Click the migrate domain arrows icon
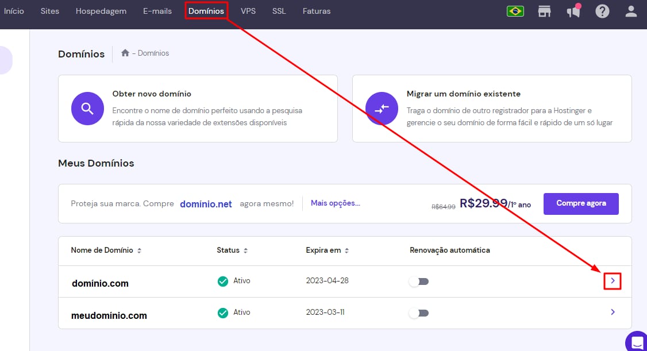 [x=382, y=109]
